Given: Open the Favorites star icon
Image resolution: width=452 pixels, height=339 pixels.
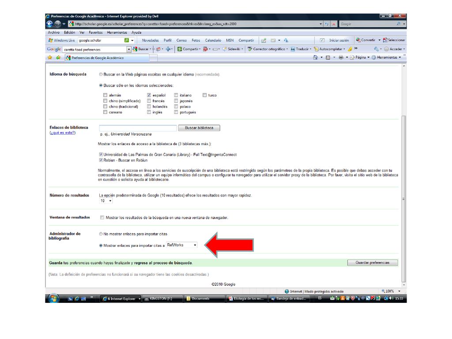Looking at the screenshot, I should [x=50, y=58].
